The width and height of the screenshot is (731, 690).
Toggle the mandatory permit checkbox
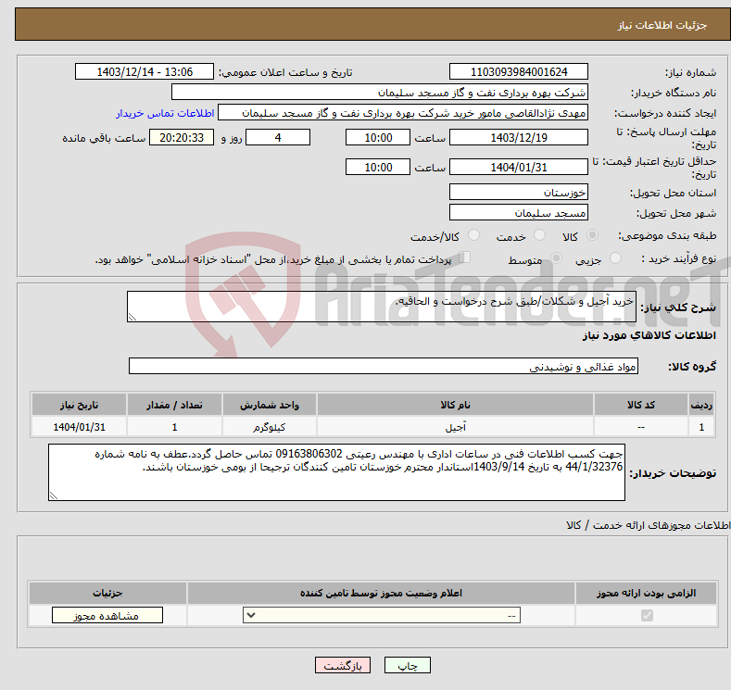coord(647,616)
